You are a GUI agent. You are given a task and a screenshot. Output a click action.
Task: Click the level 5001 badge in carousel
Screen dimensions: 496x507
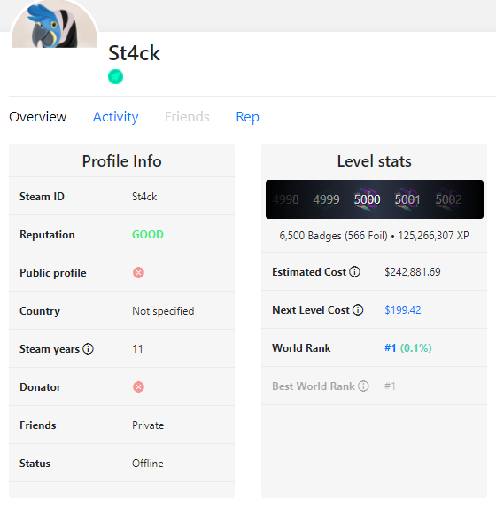pyautogui.click(x=407, y=199)
